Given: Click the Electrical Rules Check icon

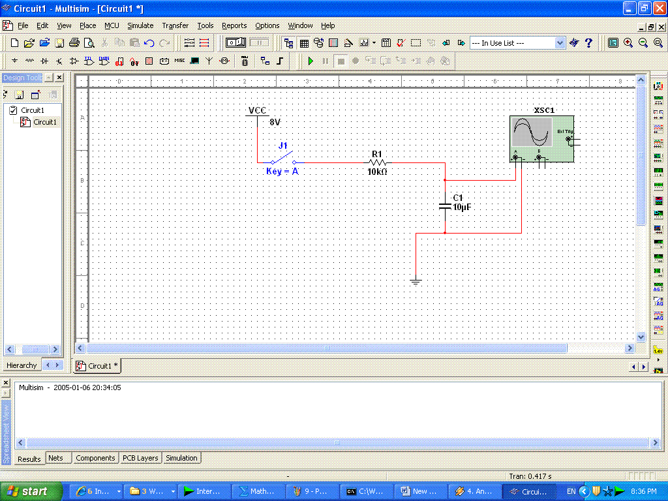Looking at the screenshot, I should [x=401, y=42].
